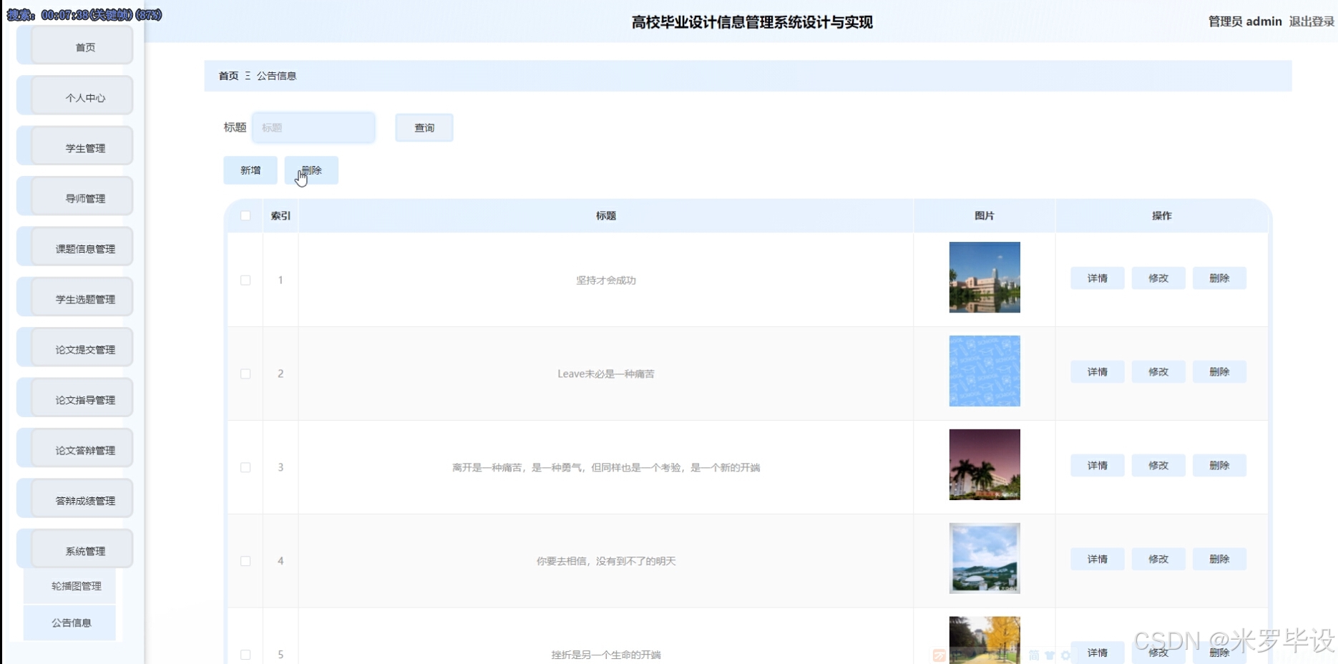Tick checkbox for row 2 Leave未必是一种痛苦
The image size is (1338, 664).
pyautogui.click(x=245, y=373)
